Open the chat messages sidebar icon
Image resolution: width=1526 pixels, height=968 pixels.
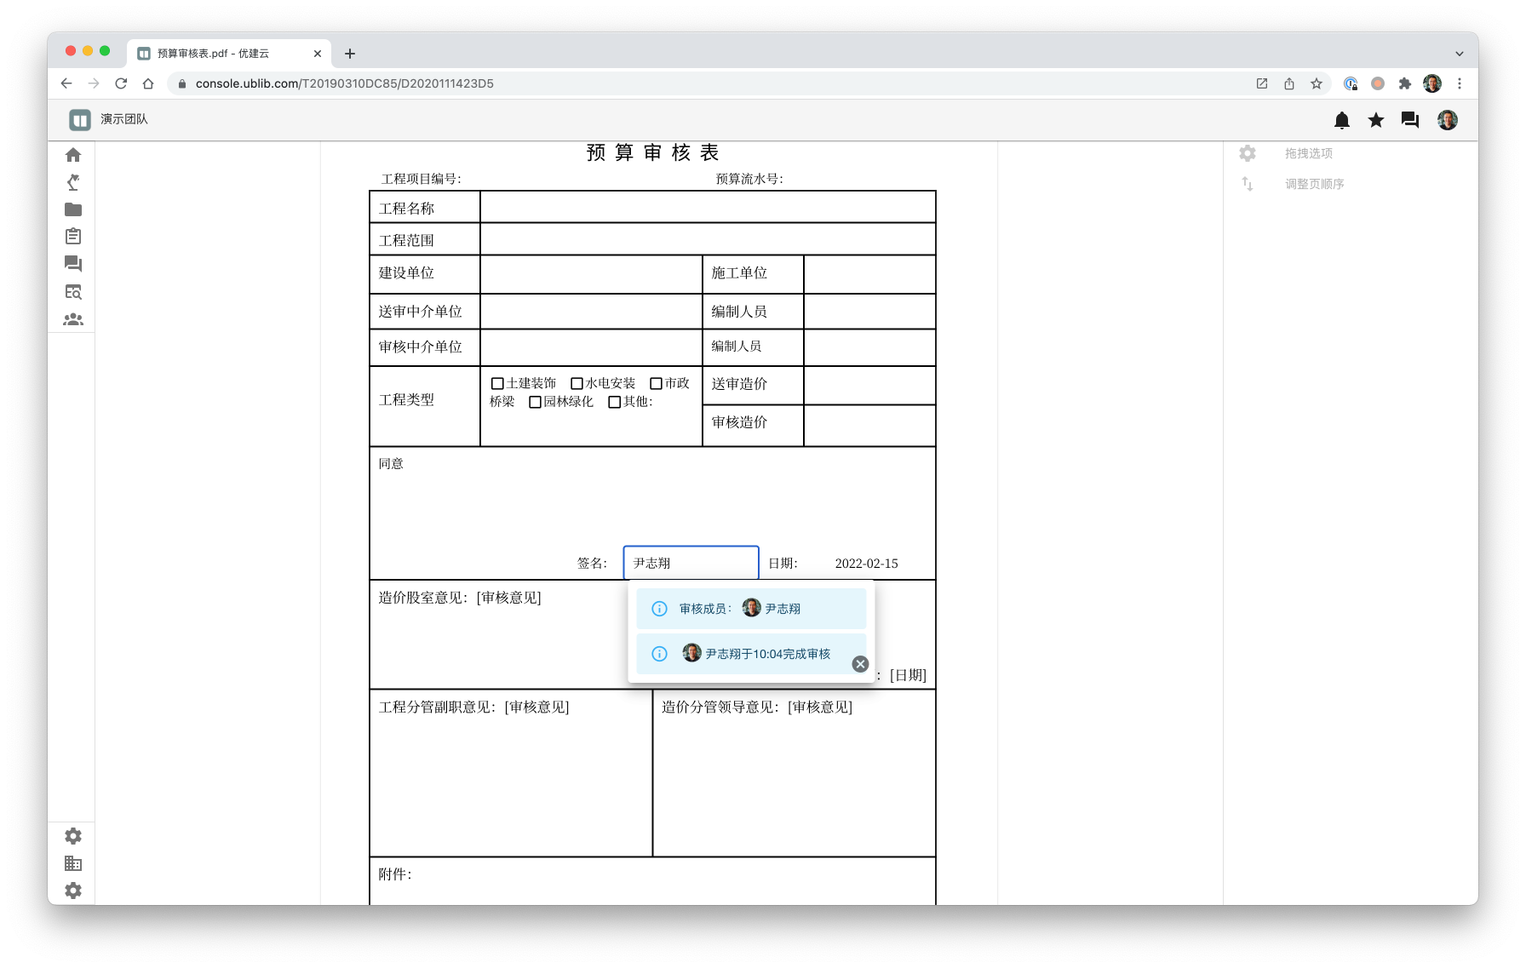pyautogui.click(x=73, y=264)
